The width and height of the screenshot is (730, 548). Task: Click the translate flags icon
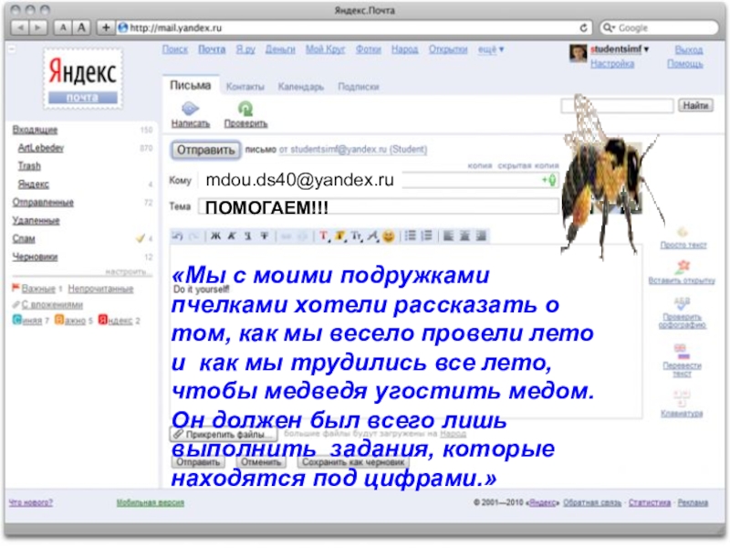point(681,352)
